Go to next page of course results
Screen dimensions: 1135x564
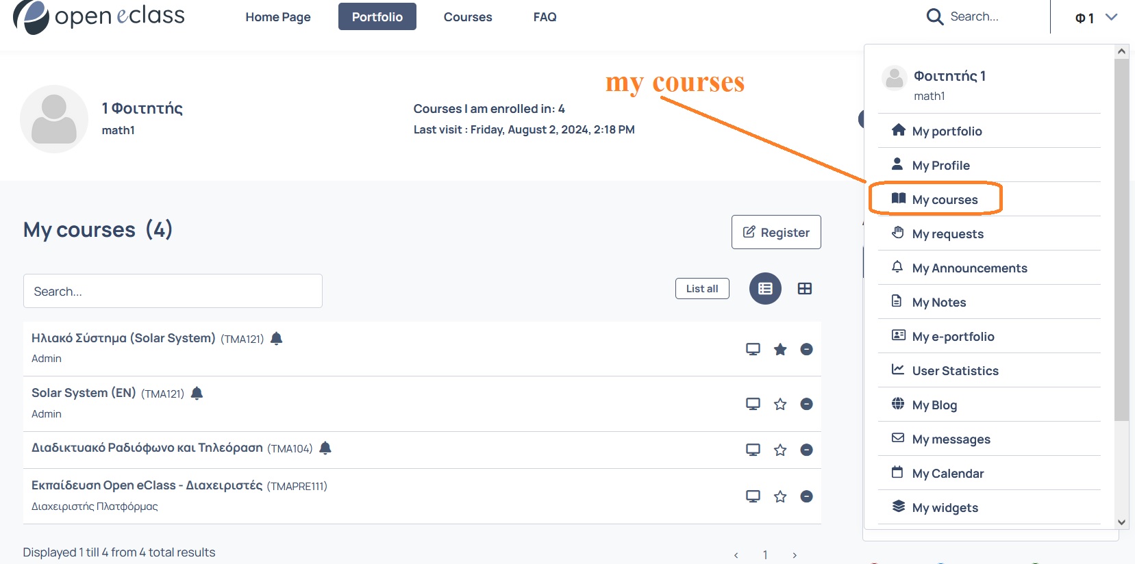click(x=795, y=555)
